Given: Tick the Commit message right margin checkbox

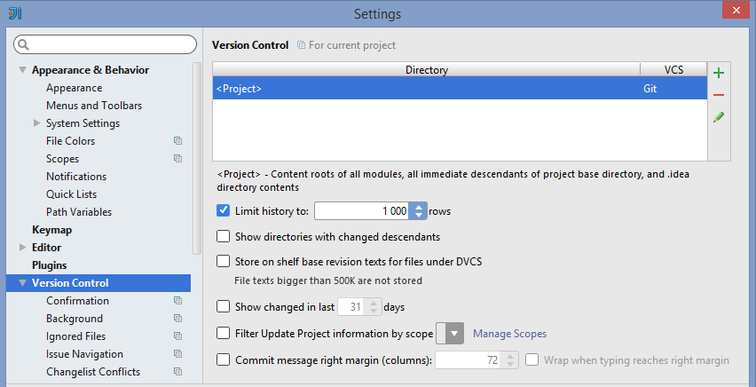Looking at the screenshot, I should click(x=223, y=359).
